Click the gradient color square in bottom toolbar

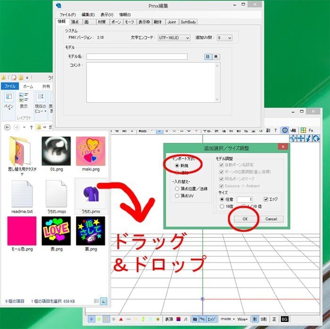tap(178, 319)
